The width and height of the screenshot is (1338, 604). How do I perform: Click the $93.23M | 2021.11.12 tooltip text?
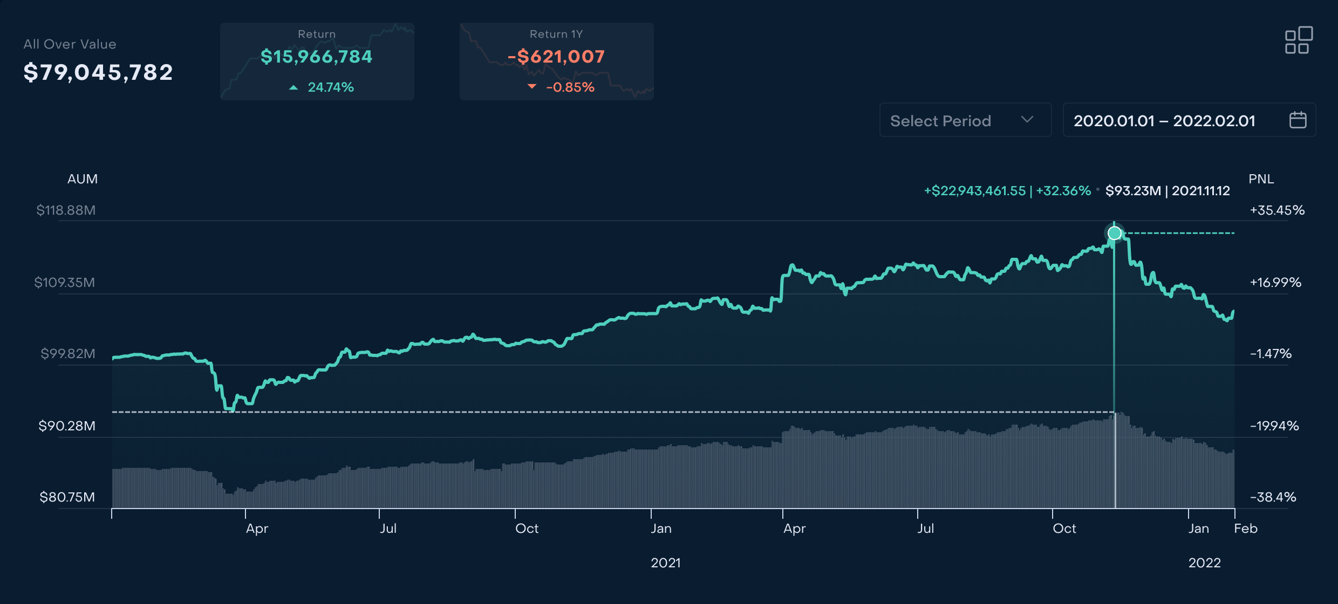click(1167, 191)
